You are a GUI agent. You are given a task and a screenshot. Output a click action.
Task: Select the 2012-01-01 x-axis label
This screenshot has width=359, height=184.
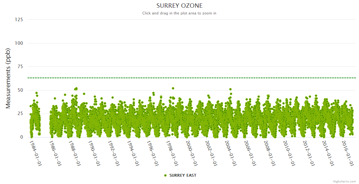(x=308, y=153)
